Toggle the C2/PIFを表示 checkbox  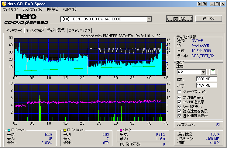tap(179, 102)
